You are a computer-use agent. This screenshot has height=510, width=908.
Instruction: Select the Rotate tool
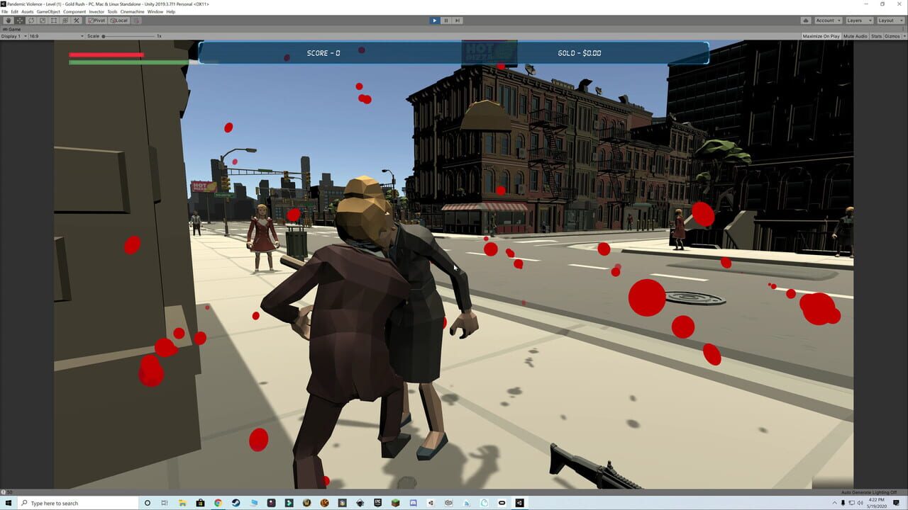pyautogui.click(x=31, y=20)
